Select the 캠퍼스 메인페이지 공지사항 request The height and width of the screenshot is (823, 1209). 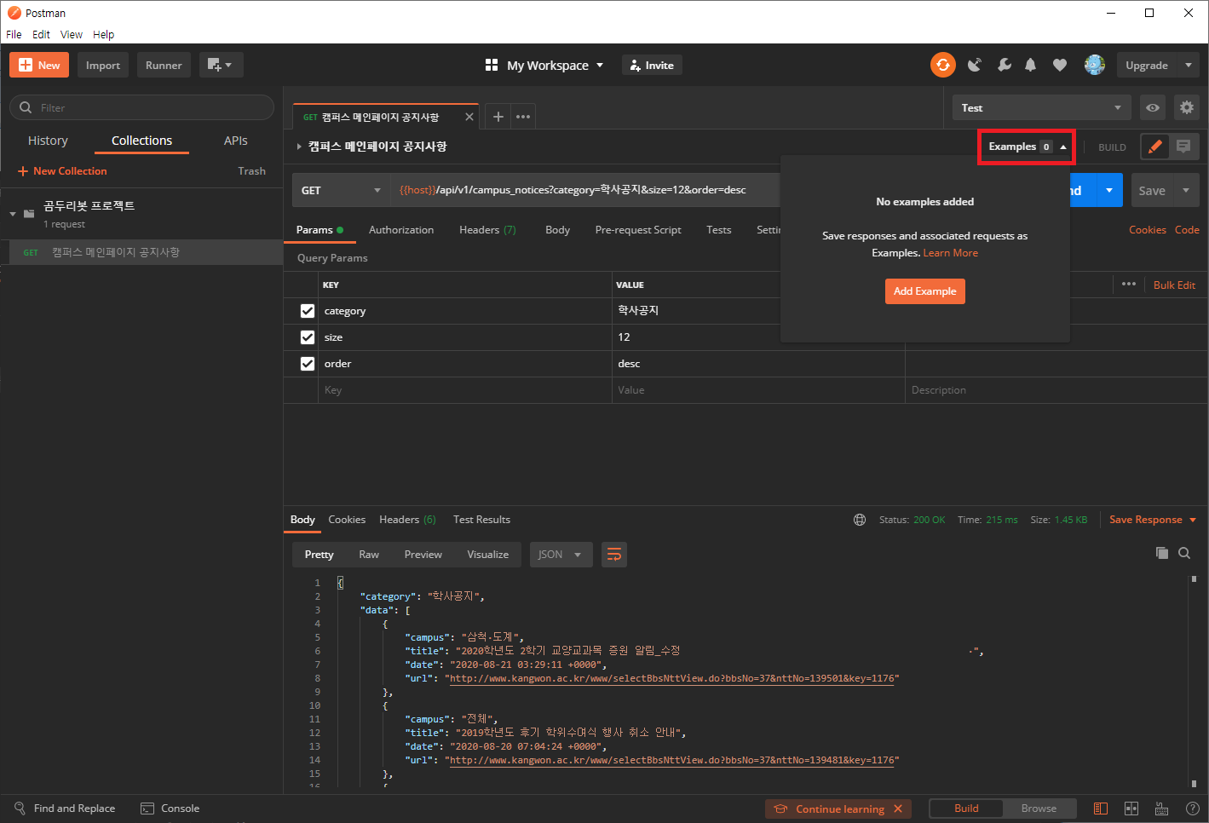point(141,252)
